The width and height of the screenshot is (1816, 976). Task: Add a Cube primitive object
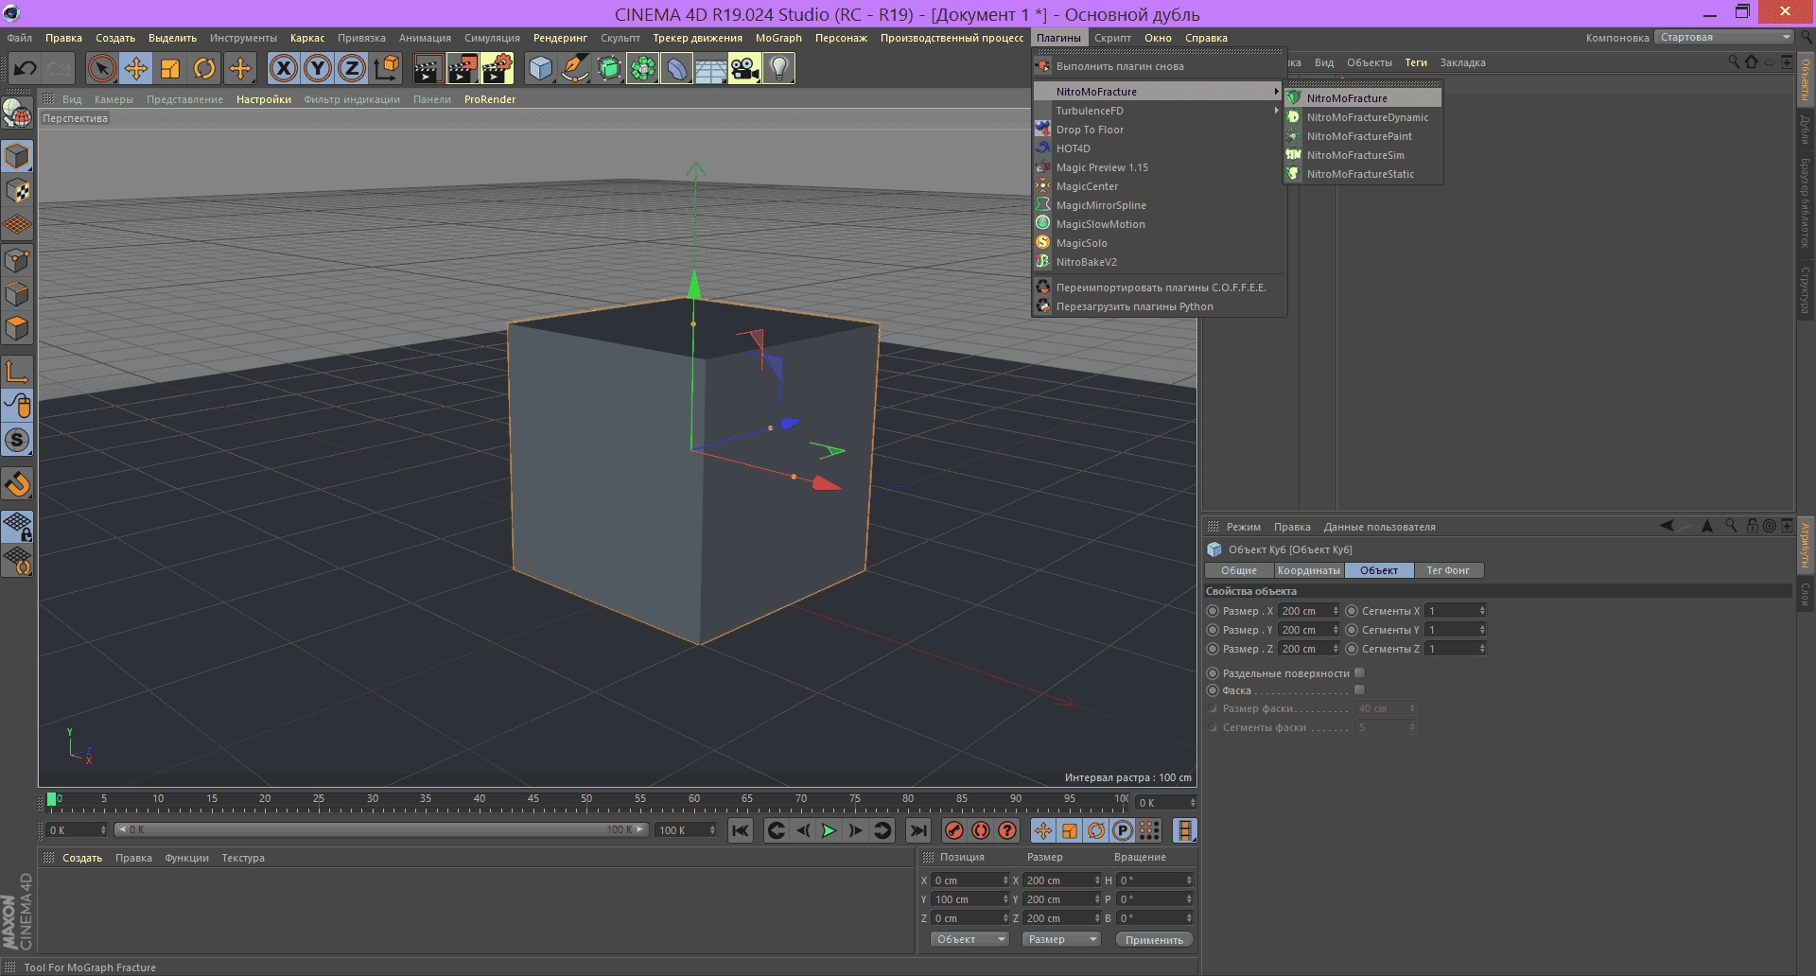click(x=540, y=68)
